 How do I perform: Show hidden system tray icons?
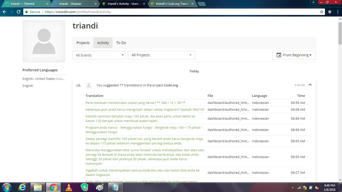[x=293, y=187]
